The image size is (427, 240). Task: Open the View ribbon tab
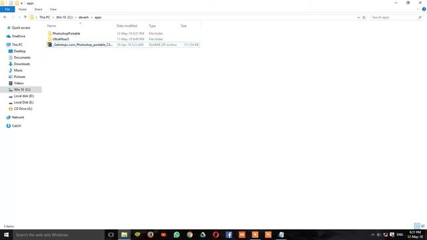tap(53, 9)
